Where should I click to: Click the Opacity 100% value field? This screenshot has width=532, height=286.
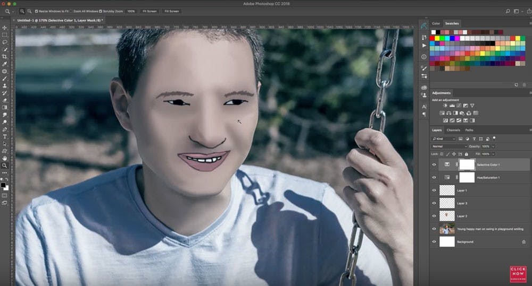pyautogui.click(x=486, y=146)
